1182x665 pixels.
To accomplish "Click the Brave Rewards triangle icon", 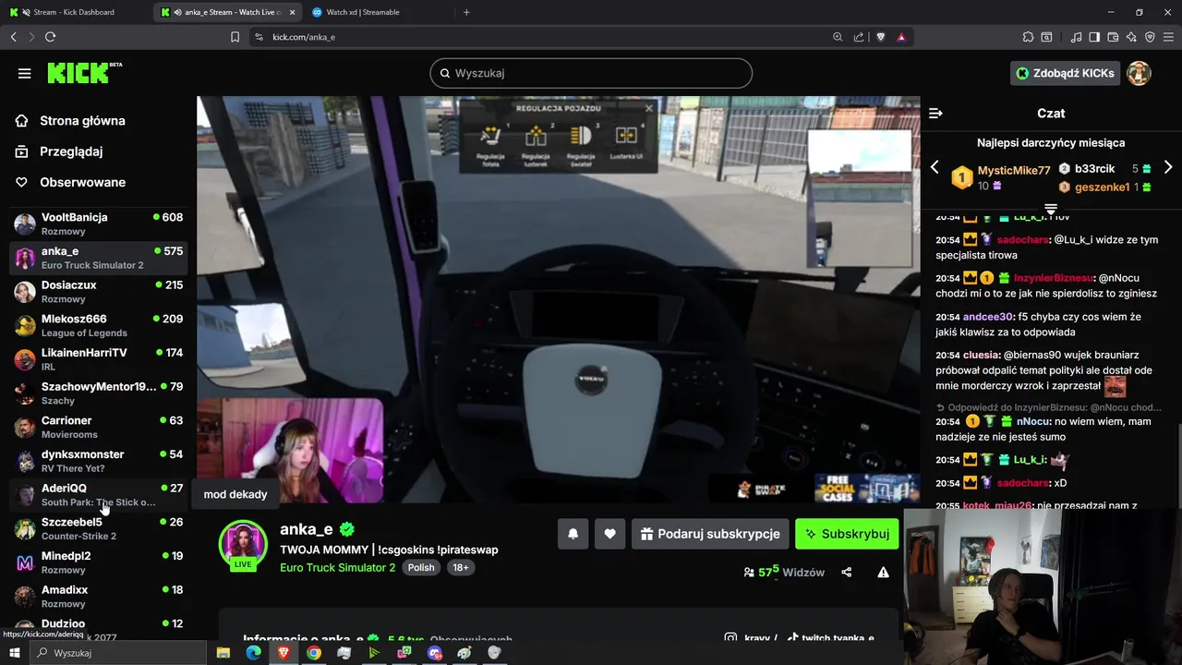I will pyautogui.click(x=901, y=37).
